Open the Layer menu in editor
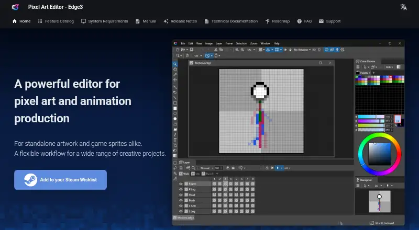419x230 pixels. [x=219, y=43]
